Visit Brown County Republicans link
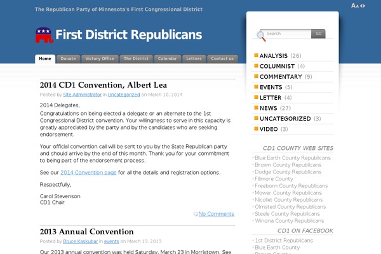This screenshot has height=254, width=381. point(288,165)
